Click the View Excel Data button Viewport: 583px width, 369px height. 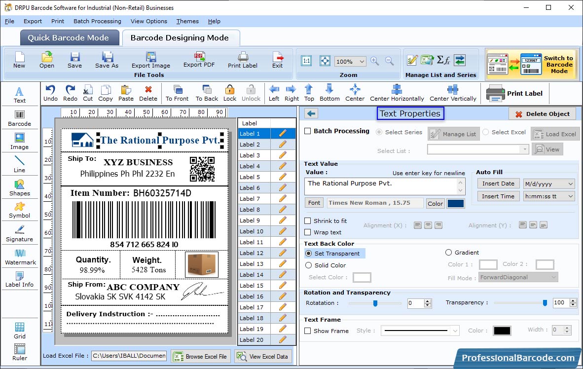[263, 356]
